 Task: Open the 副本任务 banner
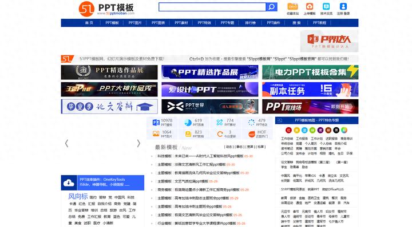310,90
